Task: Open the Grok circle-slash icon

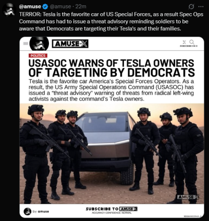Action: click(x=191, y=7)
